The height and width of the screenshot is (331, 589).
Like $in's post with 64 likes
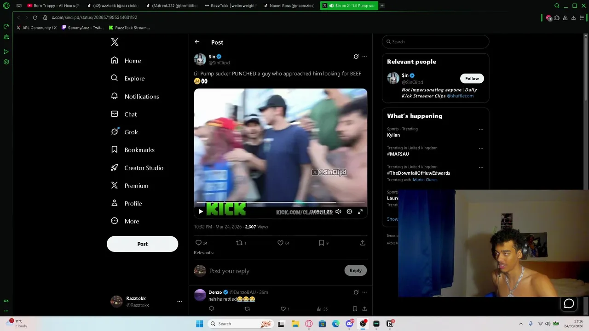[x=283, y=243]
